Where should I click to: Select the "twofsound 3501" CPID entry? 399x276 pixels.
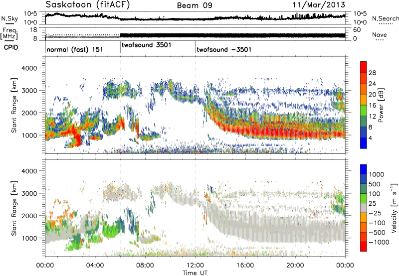point(146,45)
